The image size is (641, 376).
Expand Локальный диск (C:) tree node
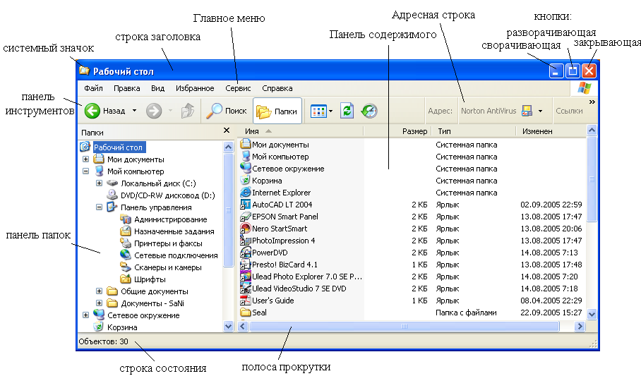99,183
